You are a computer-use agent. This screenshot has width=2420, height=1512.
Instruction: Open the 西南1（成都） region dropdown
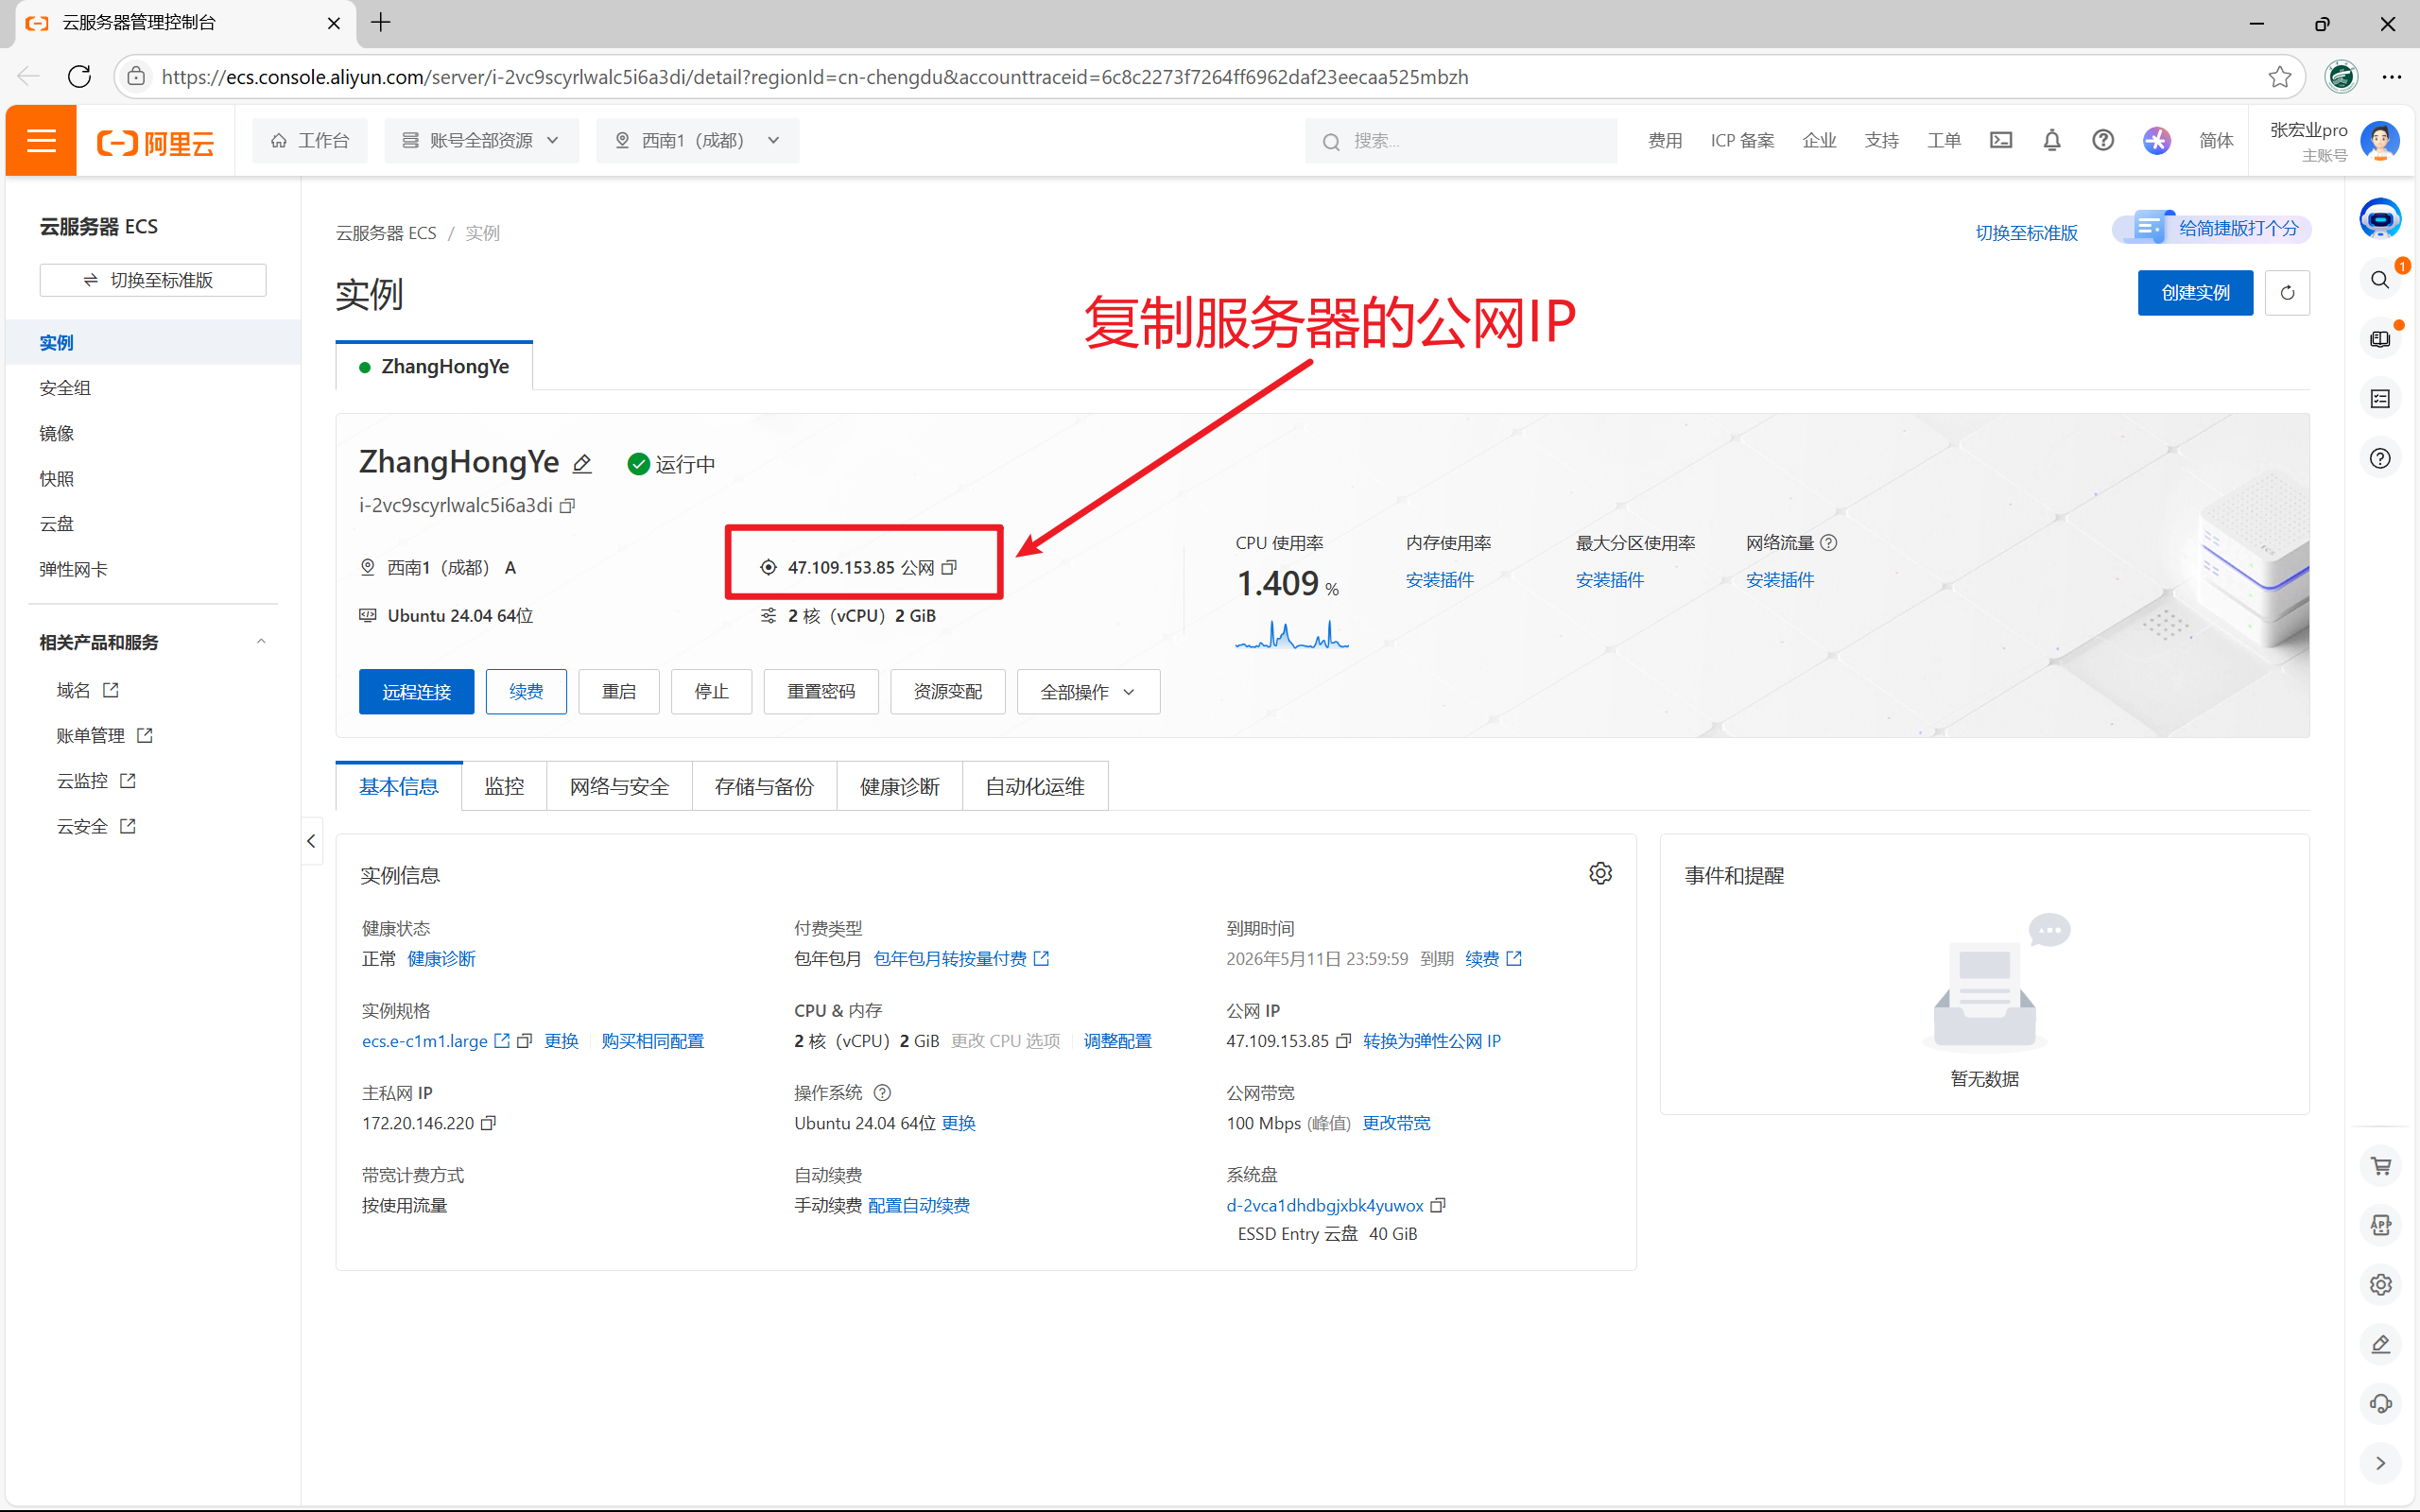point(697,141)
